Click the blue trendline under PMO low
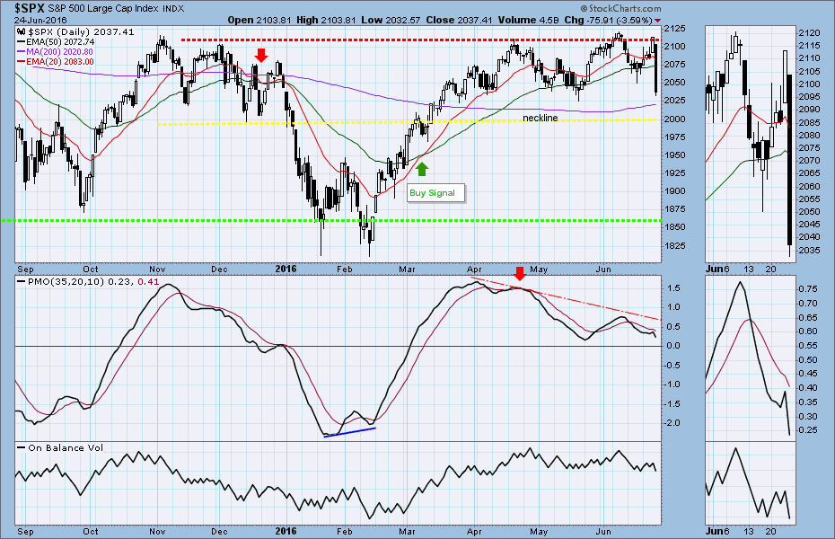Screen dimensions: 835x539 click(x=349, y=432)
